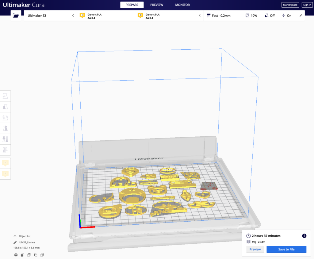Screen dimensions: 314x259
Task: Click the support Off indicator
Action: pos(270,16)
